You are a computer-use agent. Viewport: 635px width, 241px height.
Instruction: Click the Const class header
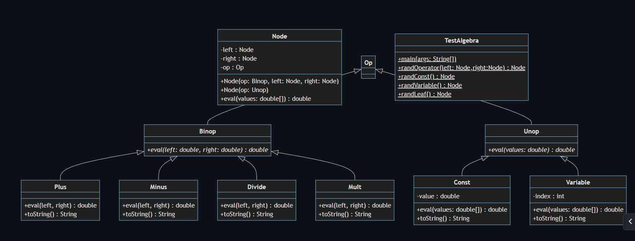461,182
